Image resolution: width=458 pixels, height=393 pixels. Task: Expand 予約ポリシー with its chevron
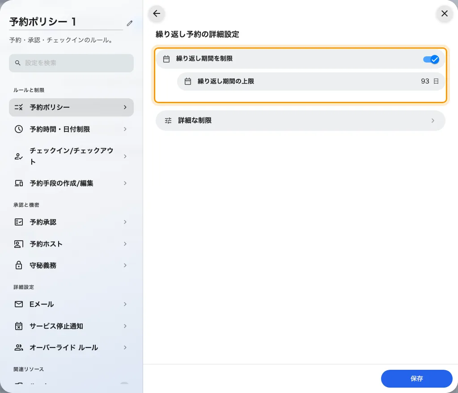pos(125,107)
